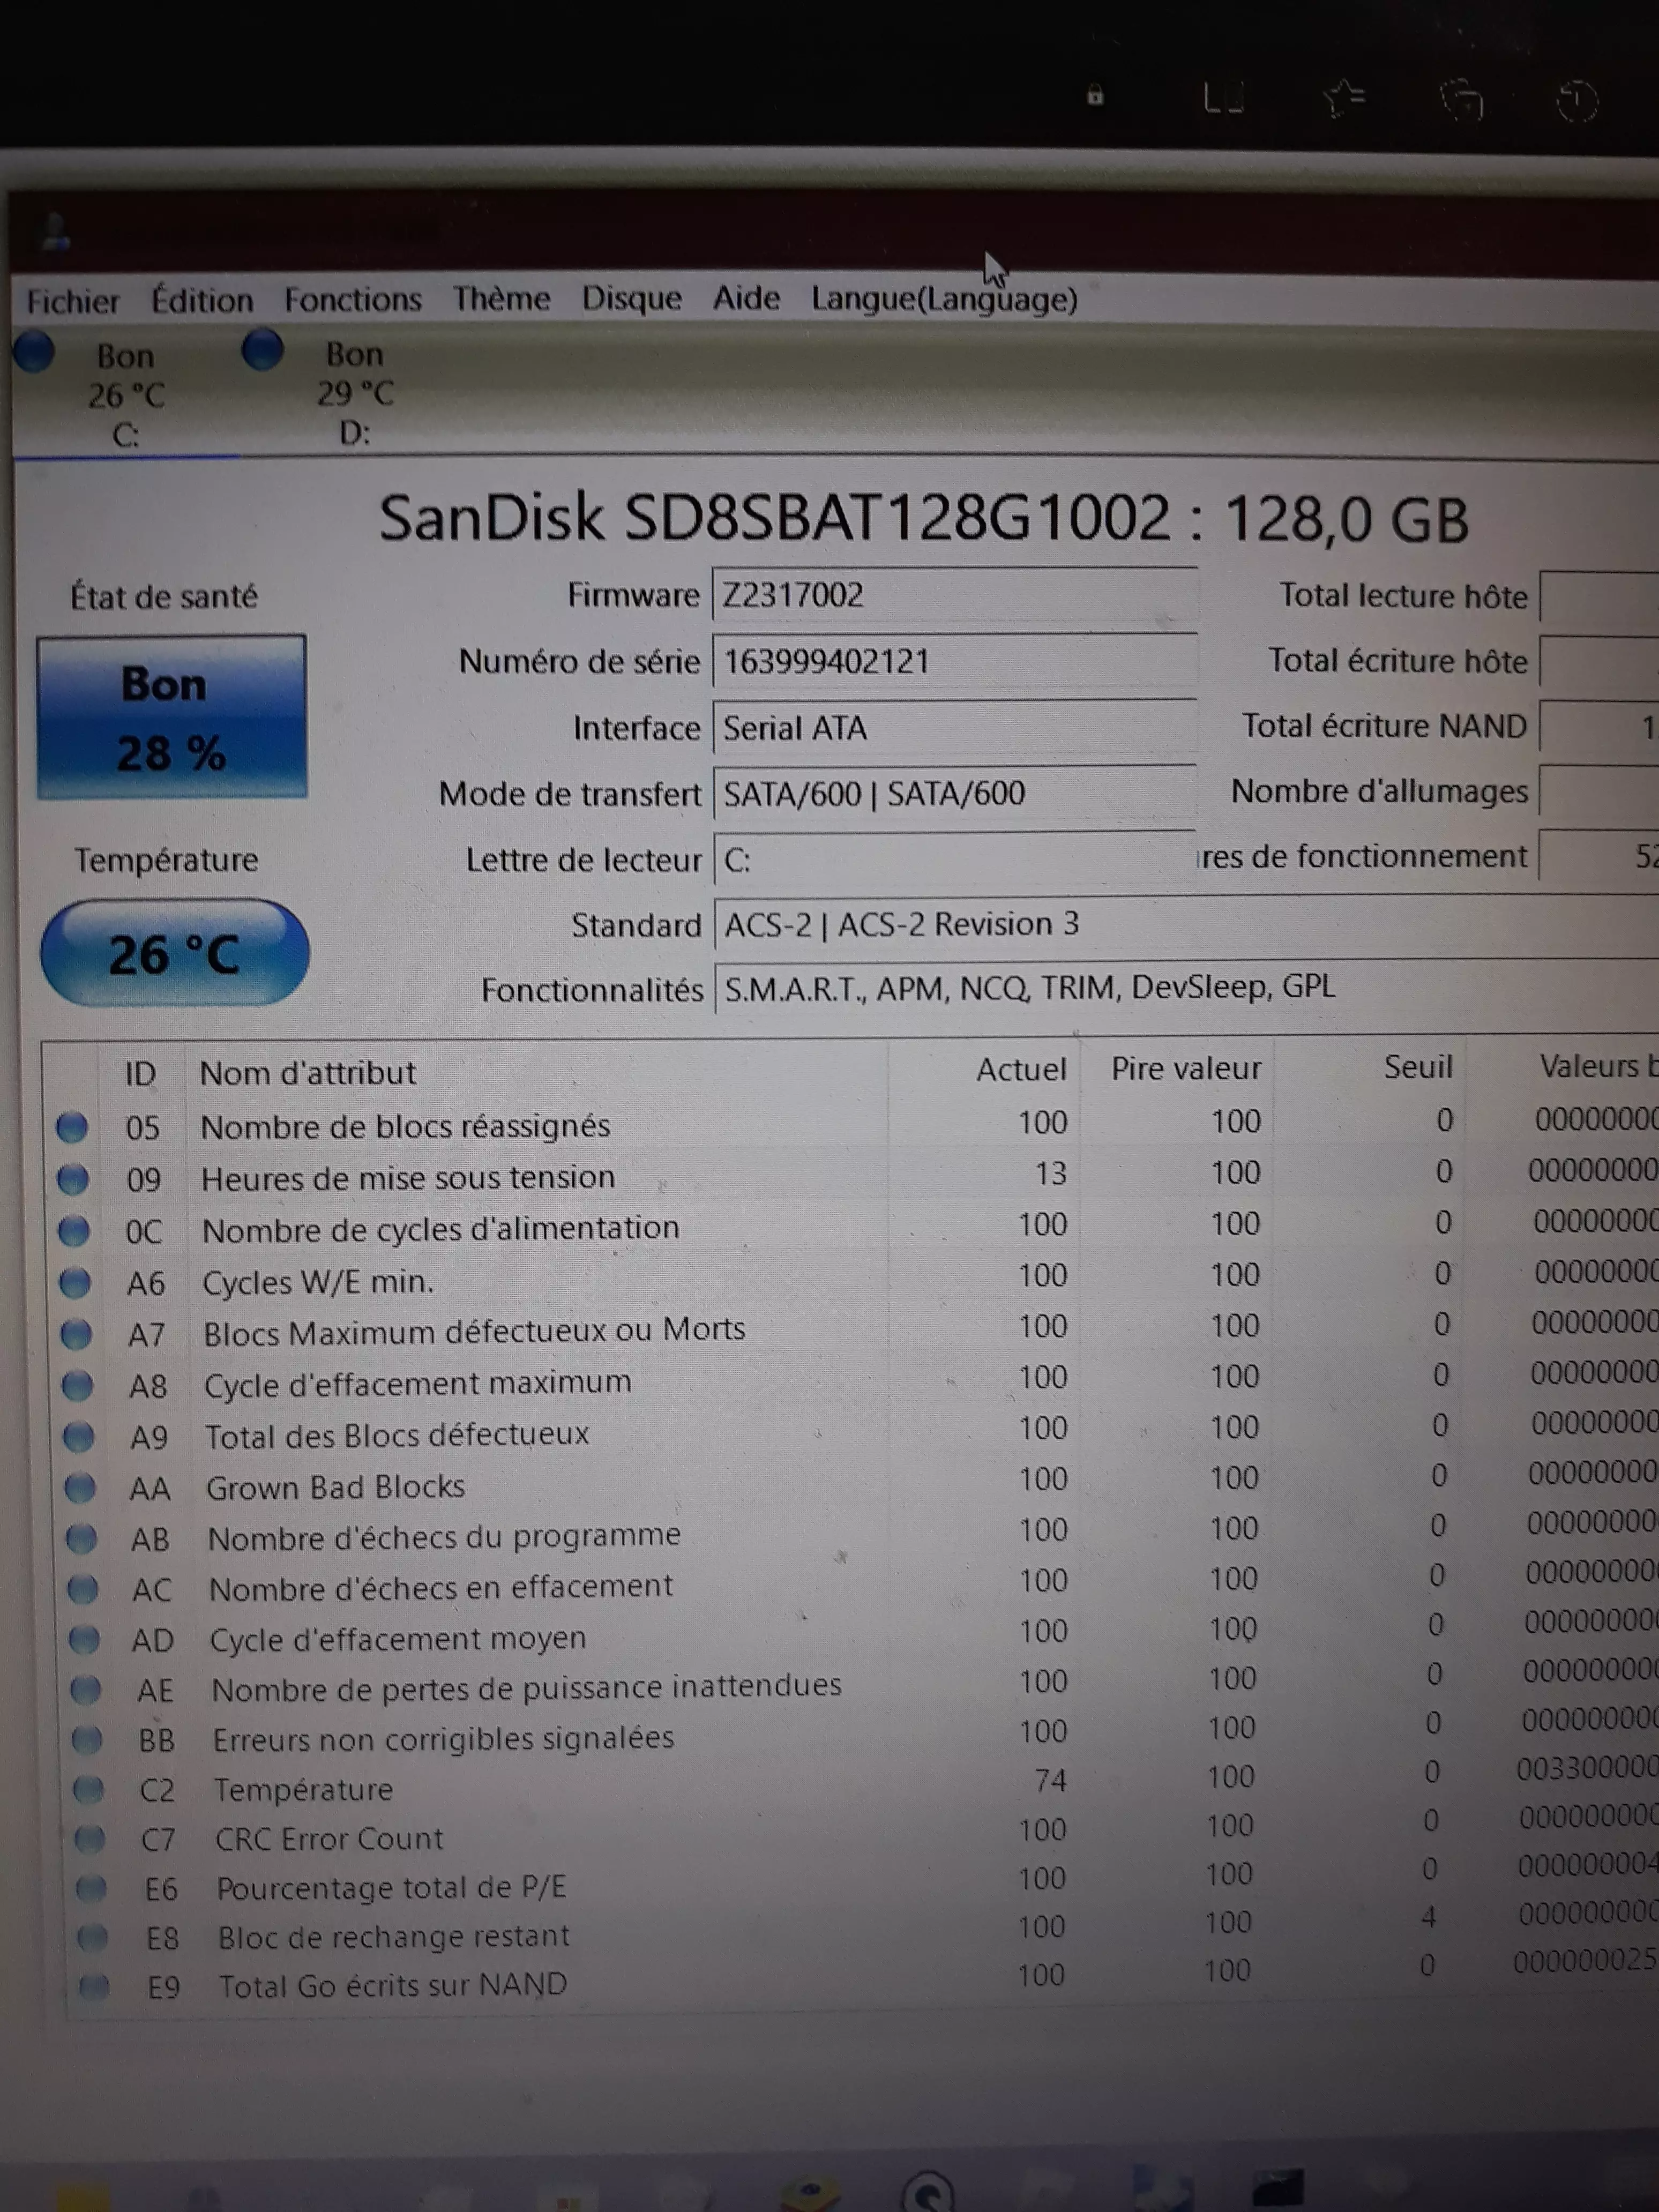Click status dot for attribute C7
This screenshot has height=2212, width=1659.
pos(89,1838)
